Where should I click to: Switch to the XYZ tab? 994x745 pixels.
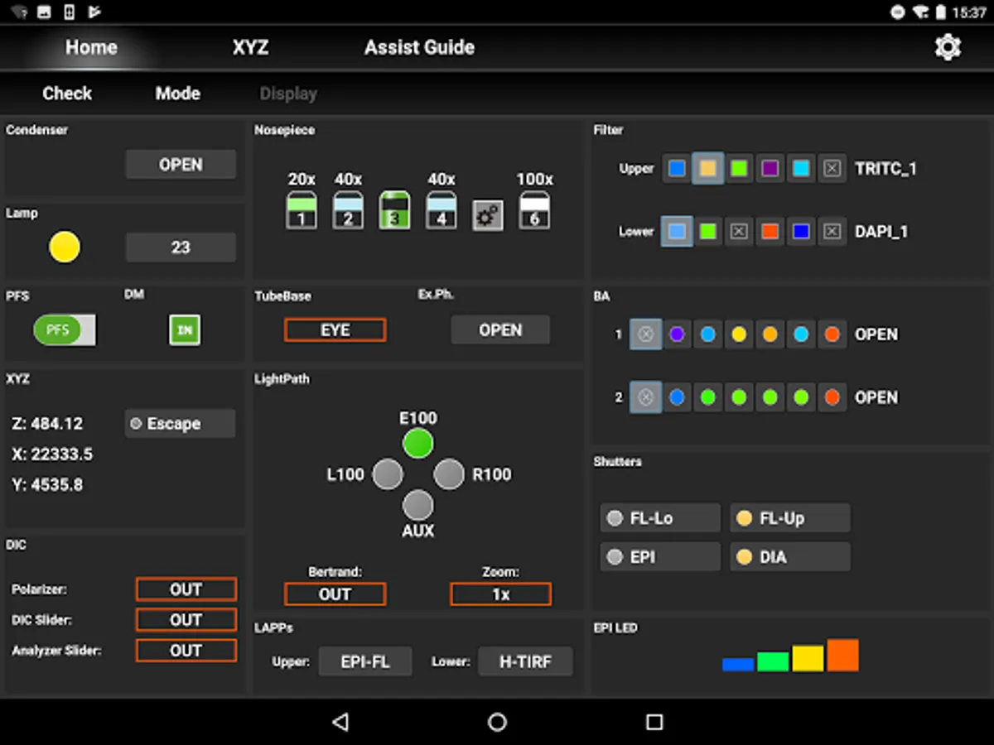click(x=249, y=47)
